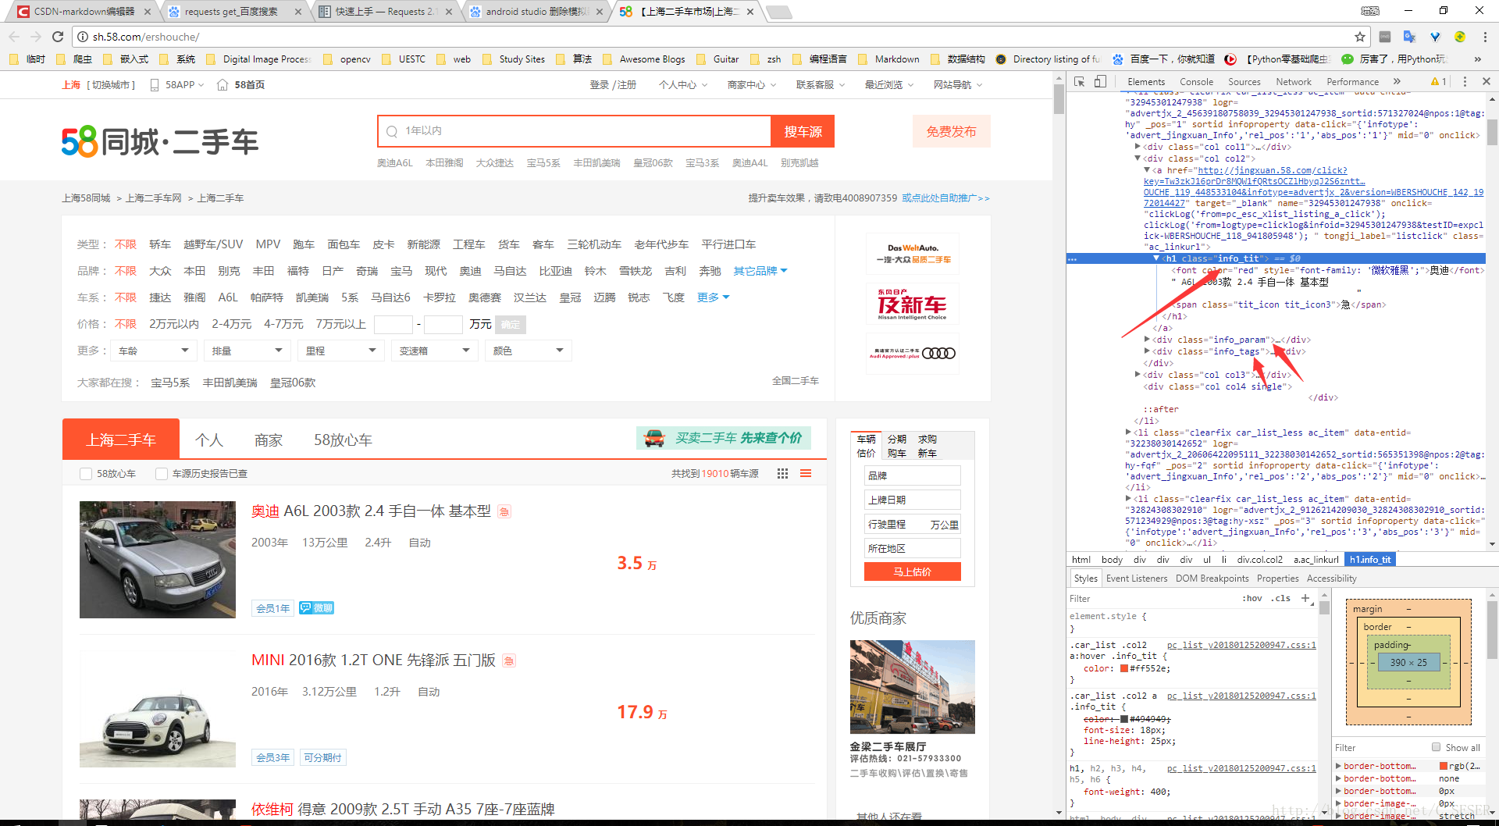Switch listing to list view icon
The width and height of the screenshot is (1499, 826).
click(x=806, y=474)
